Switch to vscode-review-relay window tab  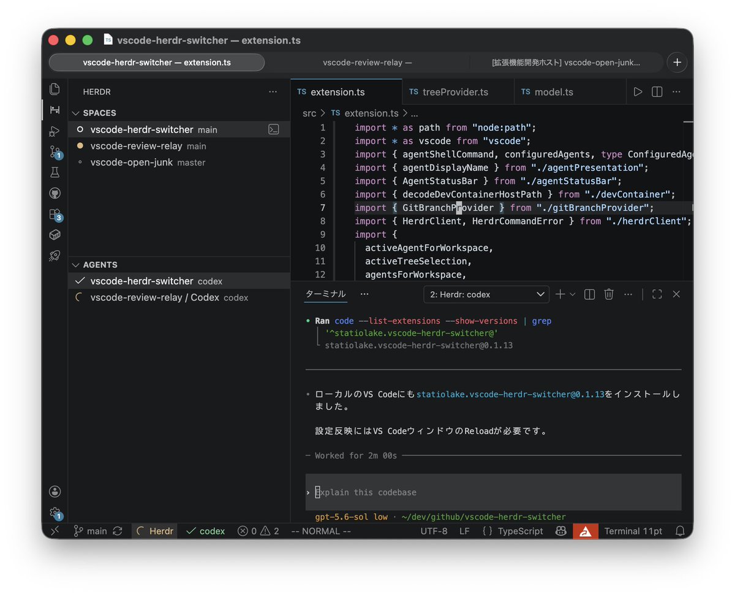367,63
